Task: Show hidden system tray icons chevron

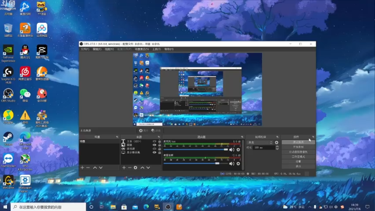Action: (x=310, y=207)
